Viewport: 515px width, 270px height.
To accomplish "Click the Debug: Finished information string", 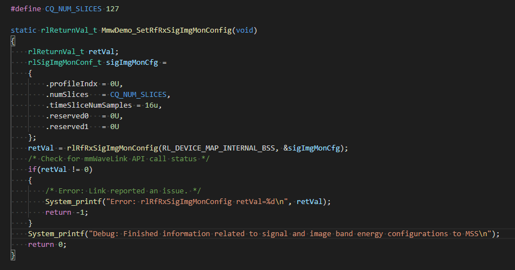I will (290, 234).
